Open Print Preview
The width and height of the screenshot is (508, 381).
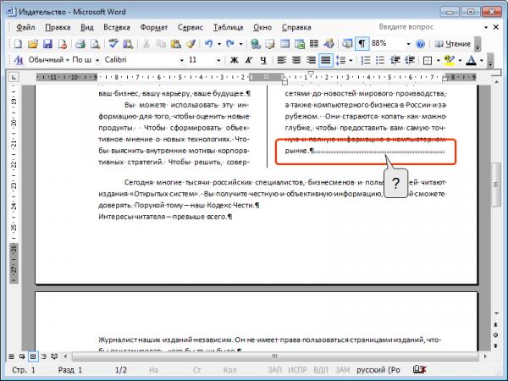(x=95, y=44)
